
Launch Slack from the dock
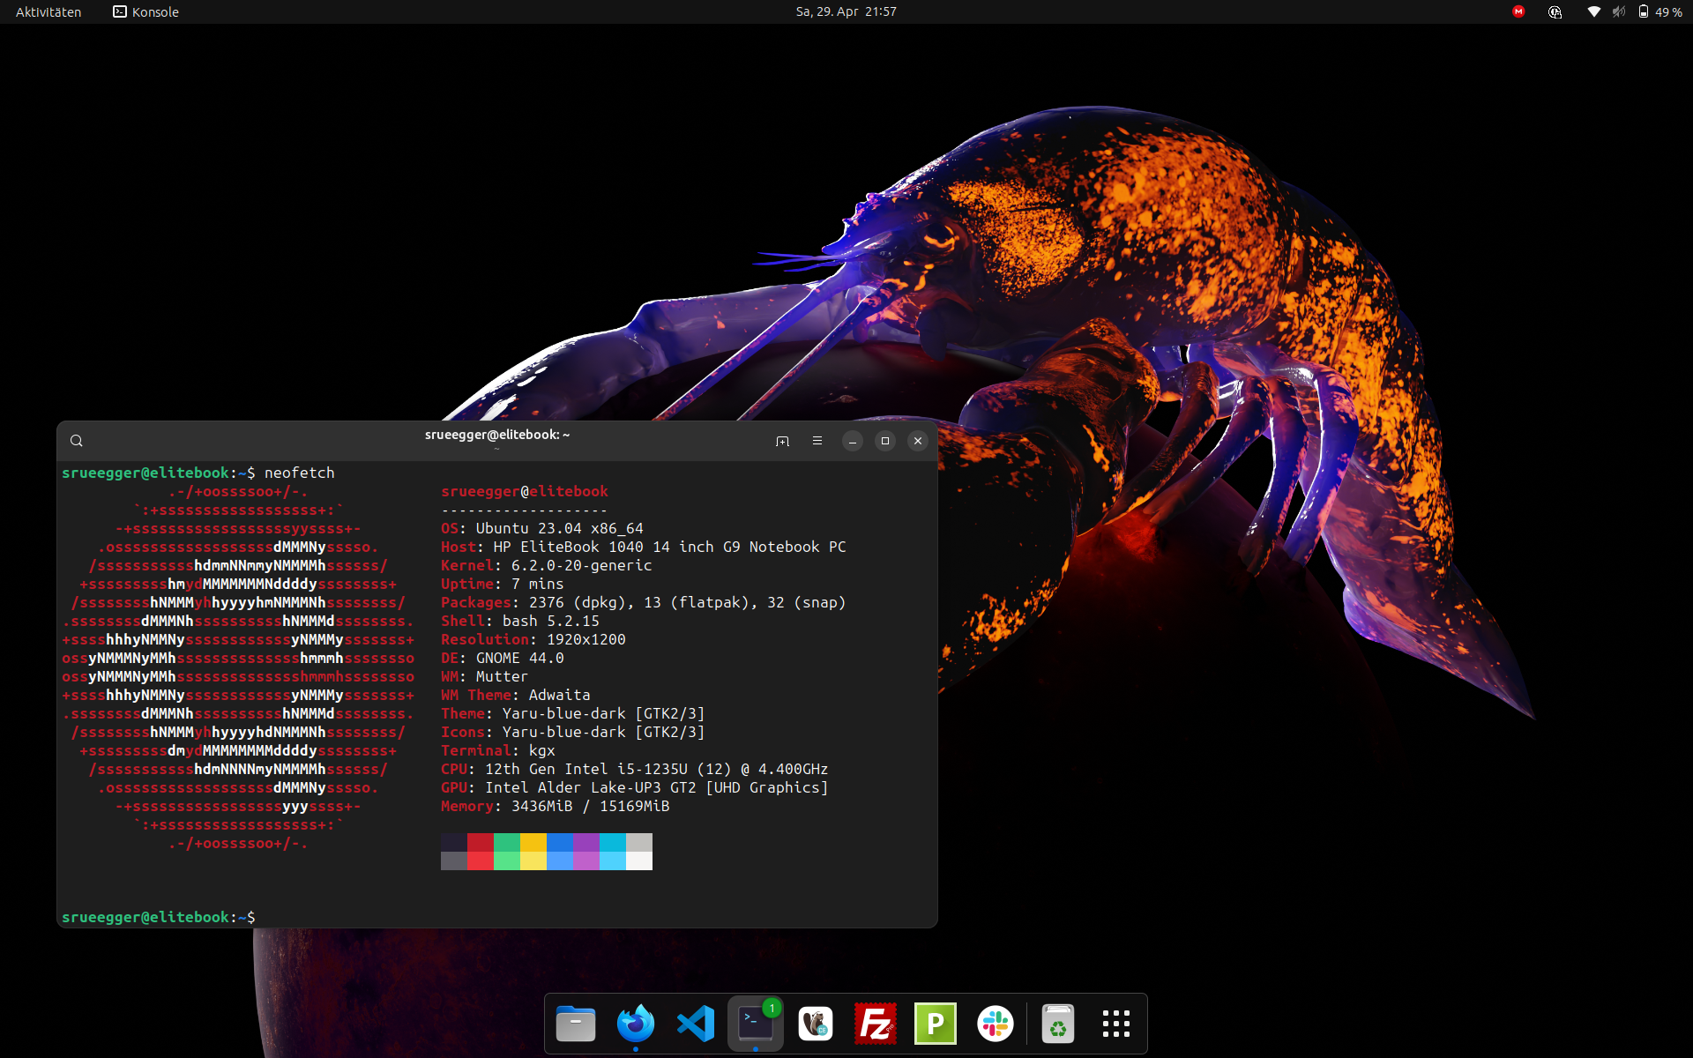(x=996, y=1024)
